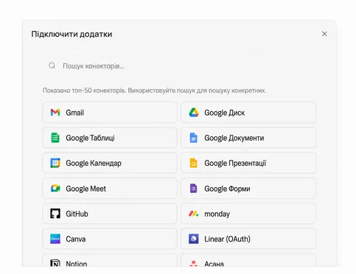Connect the Gmail connector

pyautogui.click(x=110, y=113)
